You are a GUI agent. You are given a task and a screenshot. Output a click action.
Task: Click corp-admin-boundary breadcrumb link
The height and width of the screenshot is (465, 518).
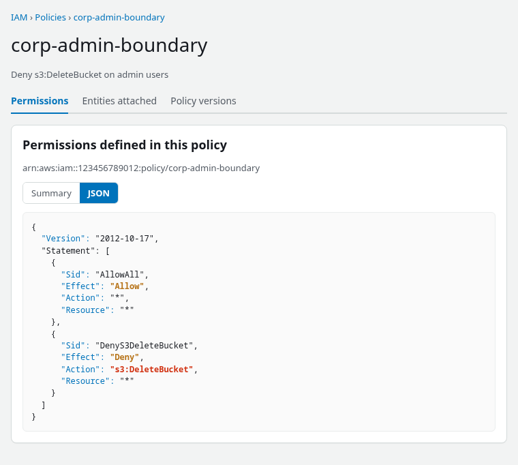[119, 18]
